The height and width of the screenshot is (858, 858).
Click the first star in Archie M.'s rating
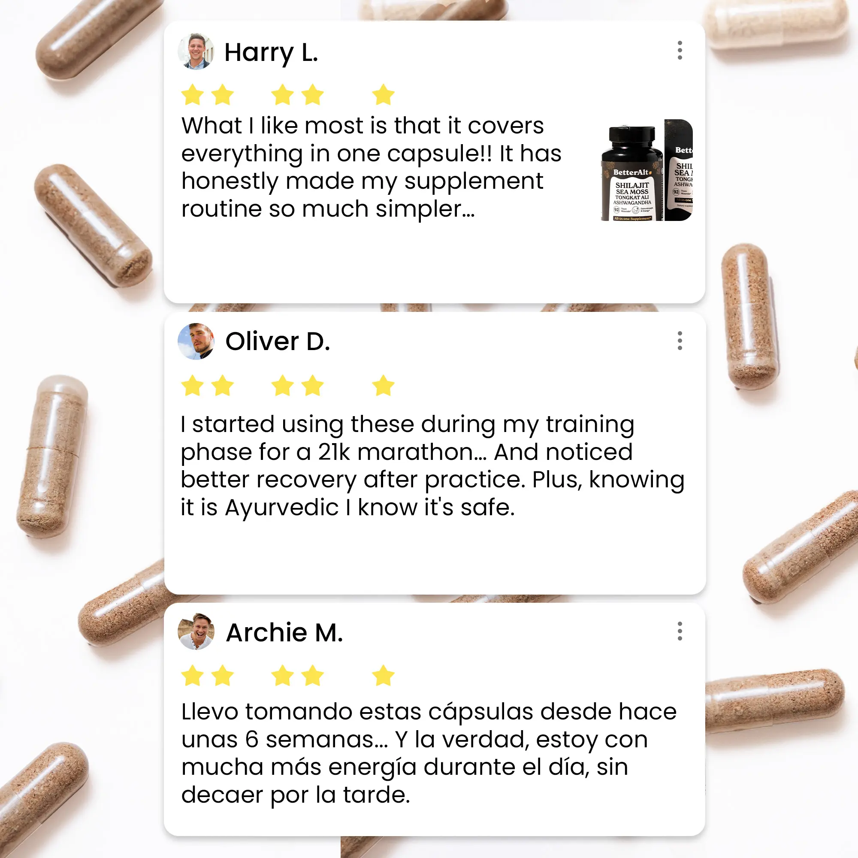[x=192, y=676]
